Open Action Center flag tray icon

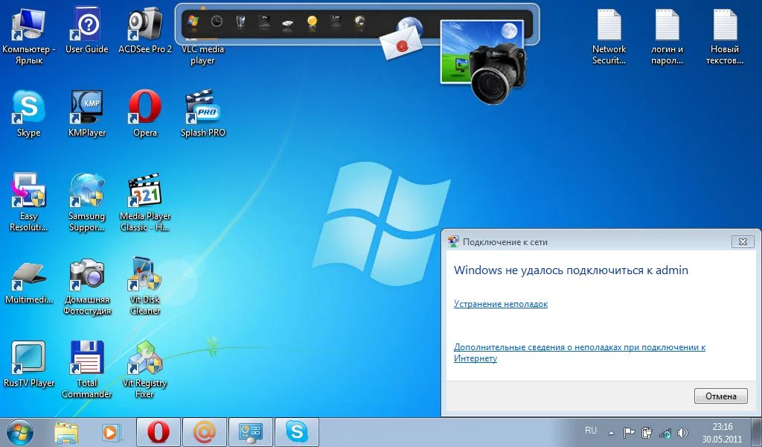[x=629, y=432]
